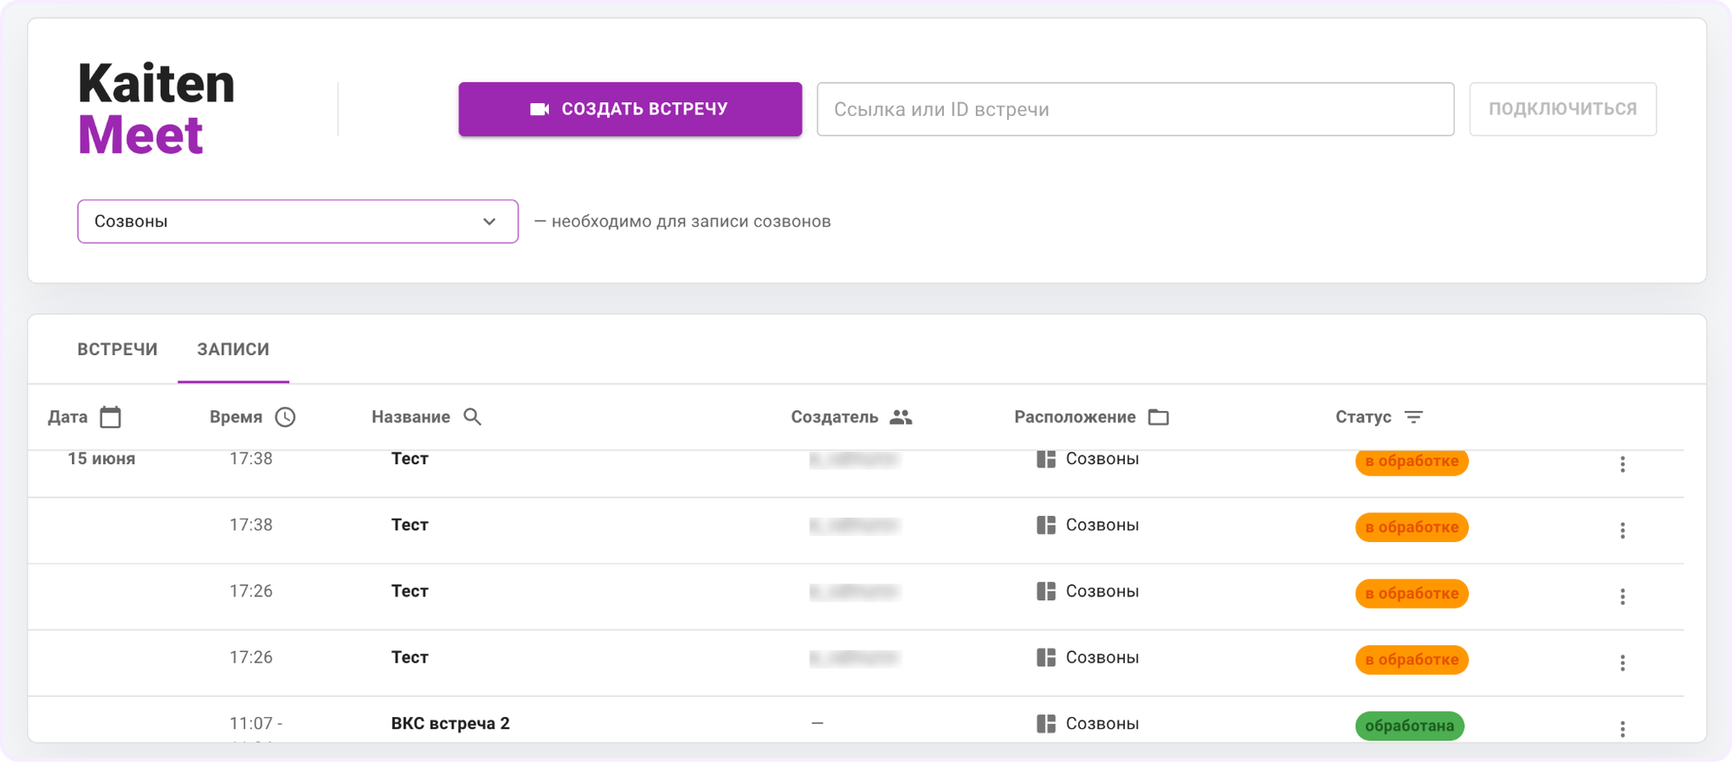This screenshot has height=762, width=1732.
Task: Expand the Созвоны space dropdown
Action: click(298, 222)
